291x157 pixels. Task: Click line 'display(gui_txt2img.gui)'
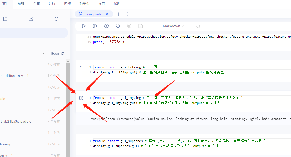[158, 72]
